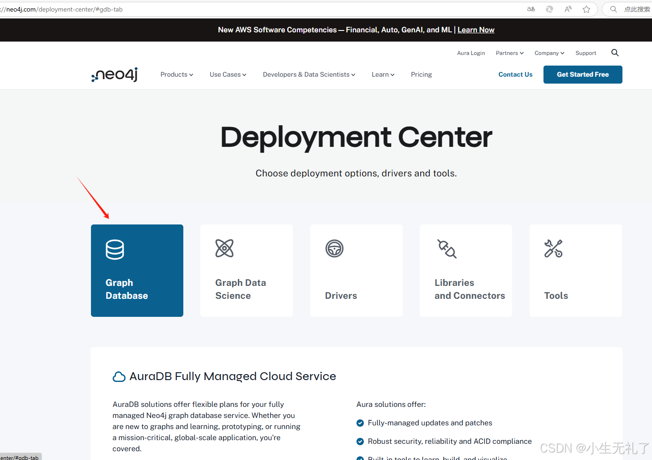The image size is (652, 460).
Task: Select the Drivers tab
Action: pos(356,271)
